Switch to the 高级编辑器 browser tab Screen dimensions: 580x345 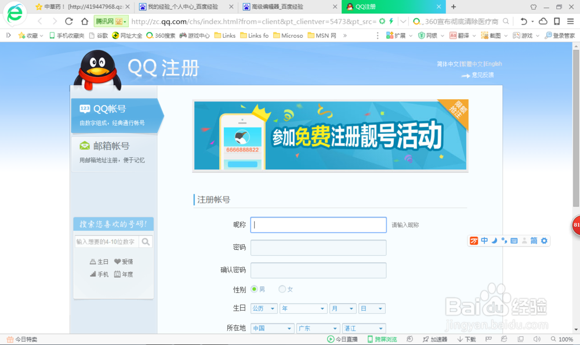pyautogui.click(x=289, y=6)
